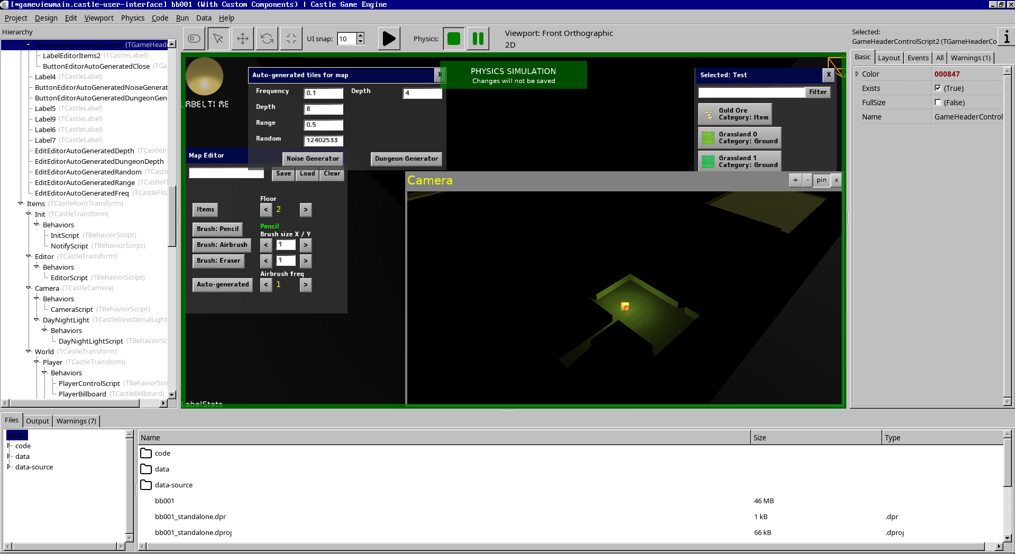The image size is (1015, 554).
Task: Collapse the Init transform node
Action: click(29, 214)
